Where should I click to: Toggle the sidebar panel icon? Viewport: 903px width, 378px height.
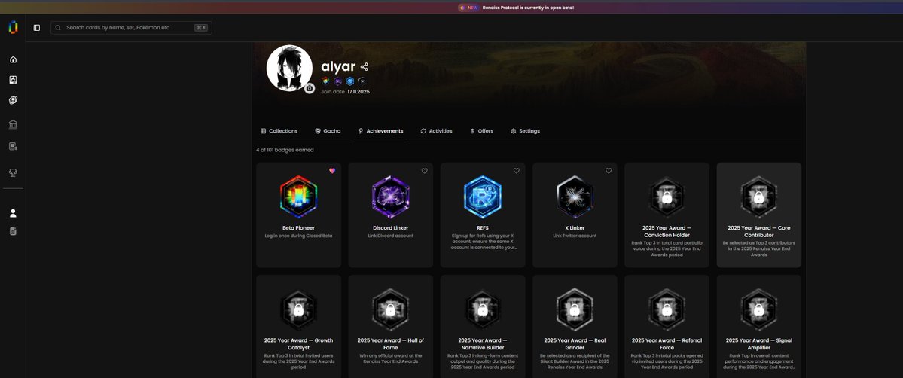[37, 28]
